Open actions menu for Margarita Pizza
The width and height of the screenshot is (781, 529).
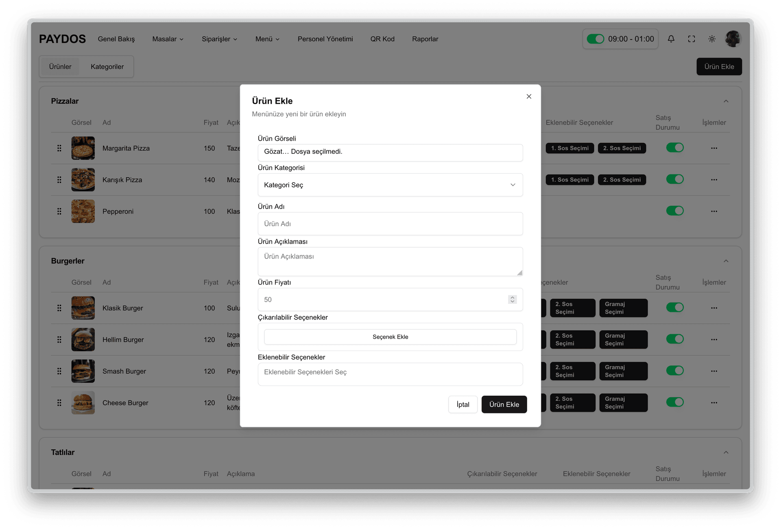point(714,148)
